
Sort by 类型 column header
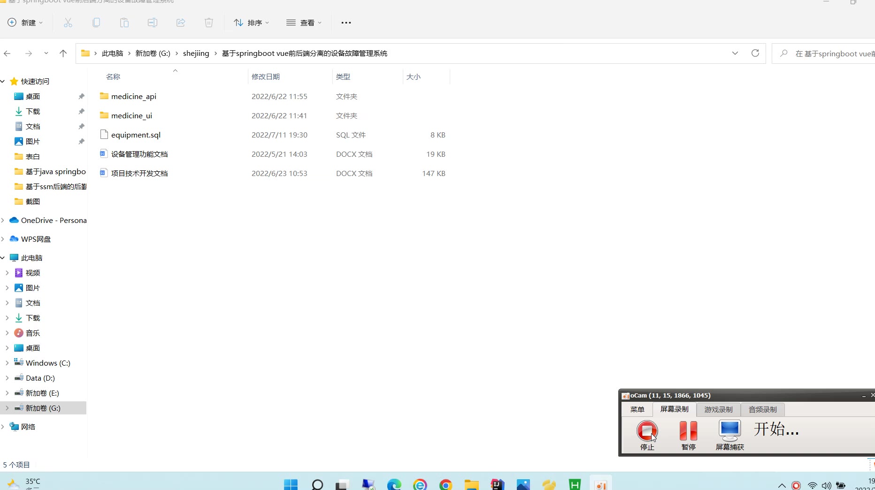tap(343, 77)
